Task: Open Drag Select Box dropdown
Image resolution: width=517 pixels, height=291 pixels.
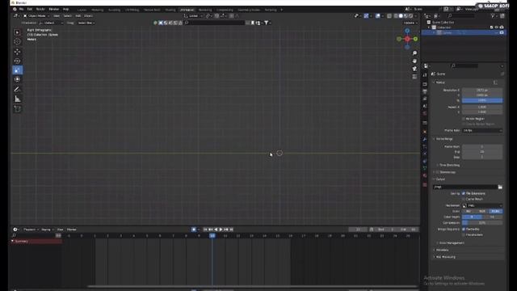Action: pos(86,23)
